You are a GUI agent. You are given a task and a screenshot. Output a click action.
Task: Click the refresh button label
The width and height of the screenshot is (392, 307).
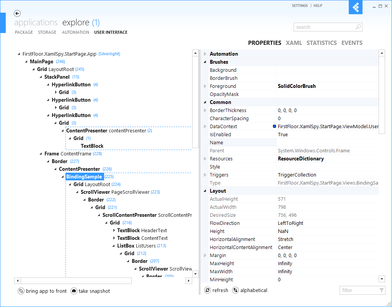click(220, 290)
